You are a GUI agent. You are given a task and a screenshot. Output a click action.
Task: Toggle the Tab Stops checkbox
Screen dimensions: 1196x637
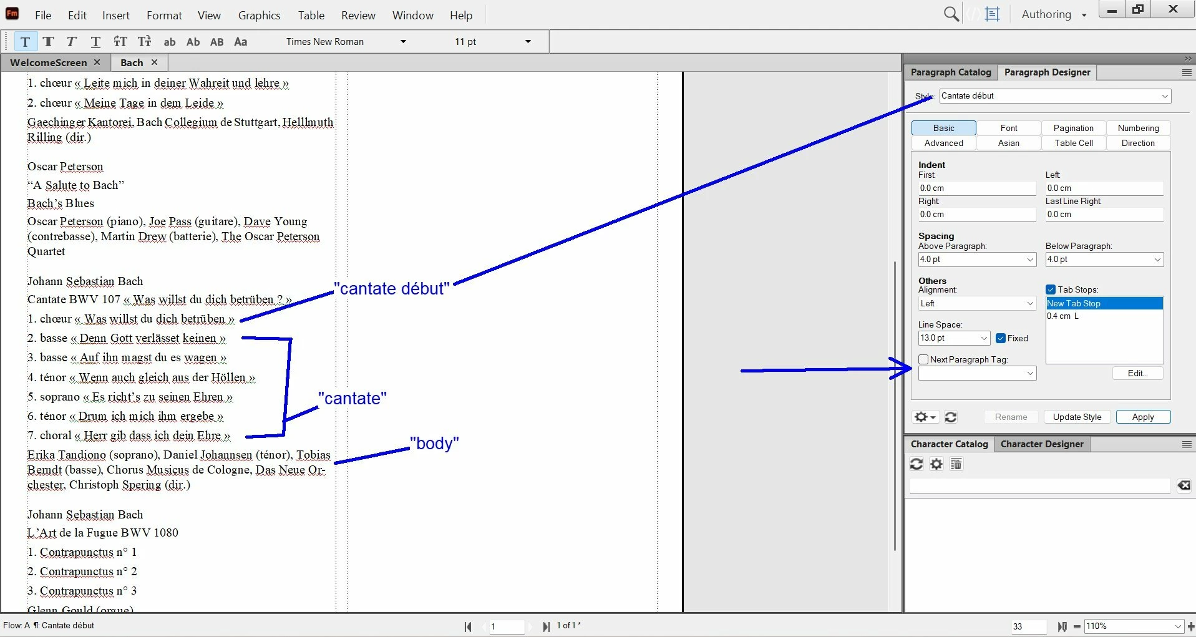click(x=1051, y=289)
